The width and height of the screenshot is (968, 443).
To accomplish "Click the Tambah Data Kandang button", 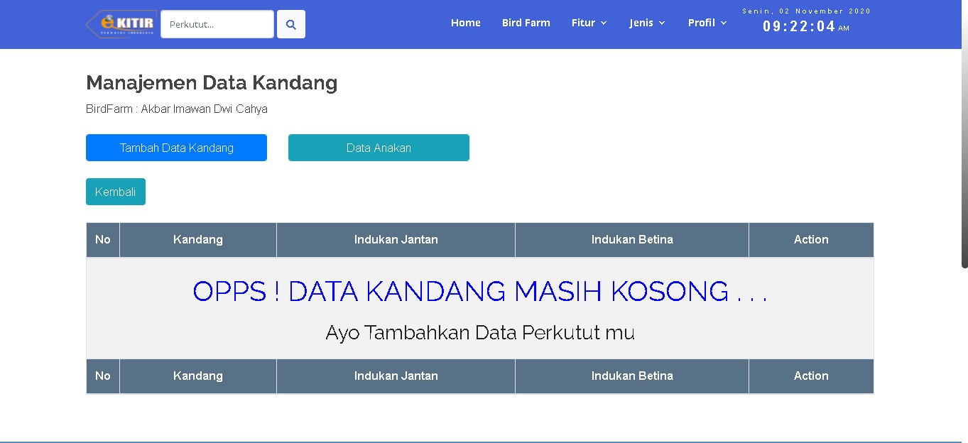I will 176,148.
